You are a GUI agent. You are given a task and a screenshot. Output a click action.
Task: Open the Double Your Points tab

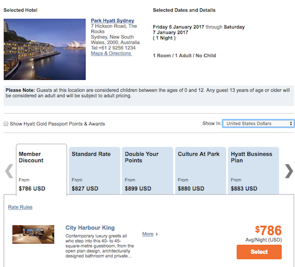[x=147, y=170]
